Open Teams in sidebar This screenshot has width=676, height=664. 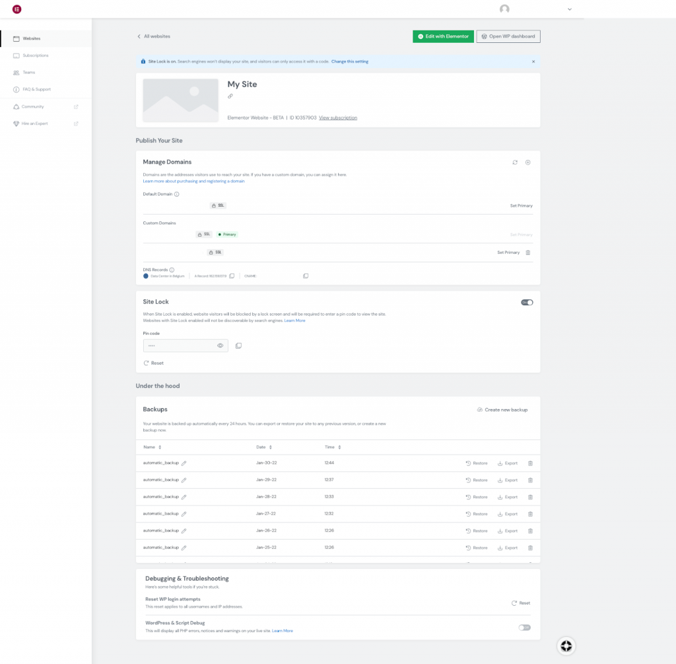[x=28, y=73]
